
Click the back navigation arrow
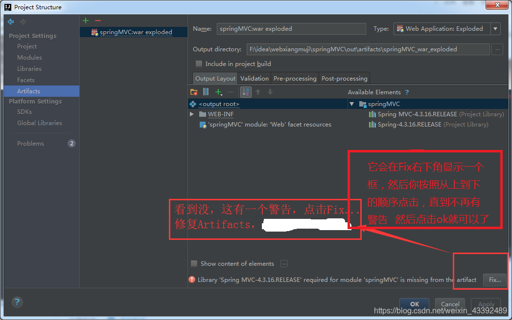click(11, 22)
